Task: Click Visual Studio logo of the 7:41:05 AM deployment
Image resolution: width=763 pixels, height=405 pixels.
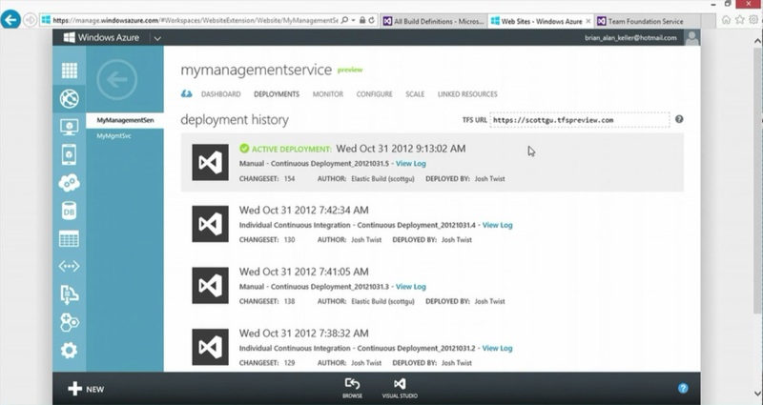Action: click(x=210, y=285)
